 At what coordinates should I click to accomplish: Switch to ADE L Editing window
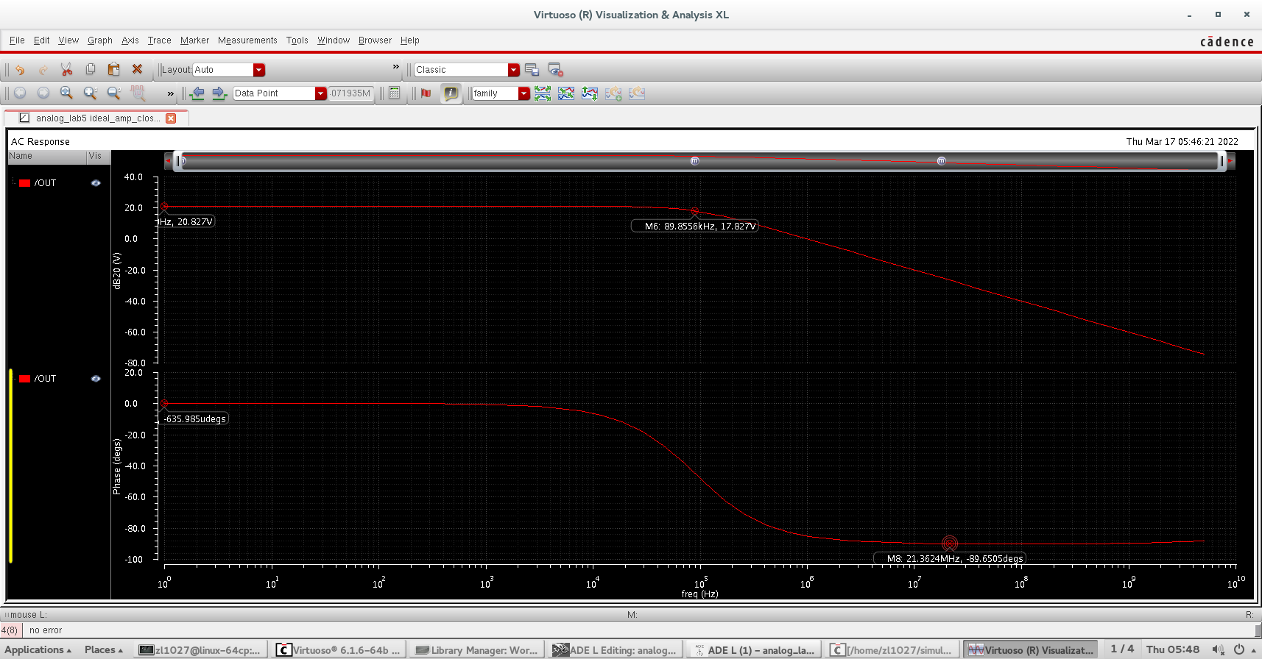pos(614,650)
